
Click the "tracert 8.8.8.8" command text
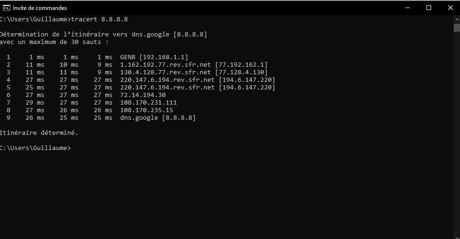tap(99, 19)
